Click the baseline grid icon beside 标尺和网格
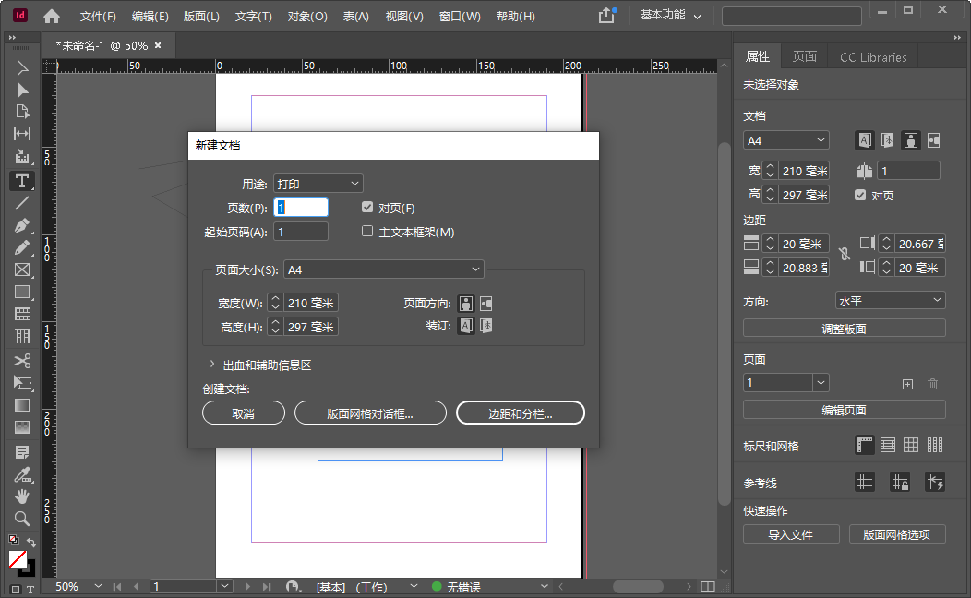 coord(887,444)
